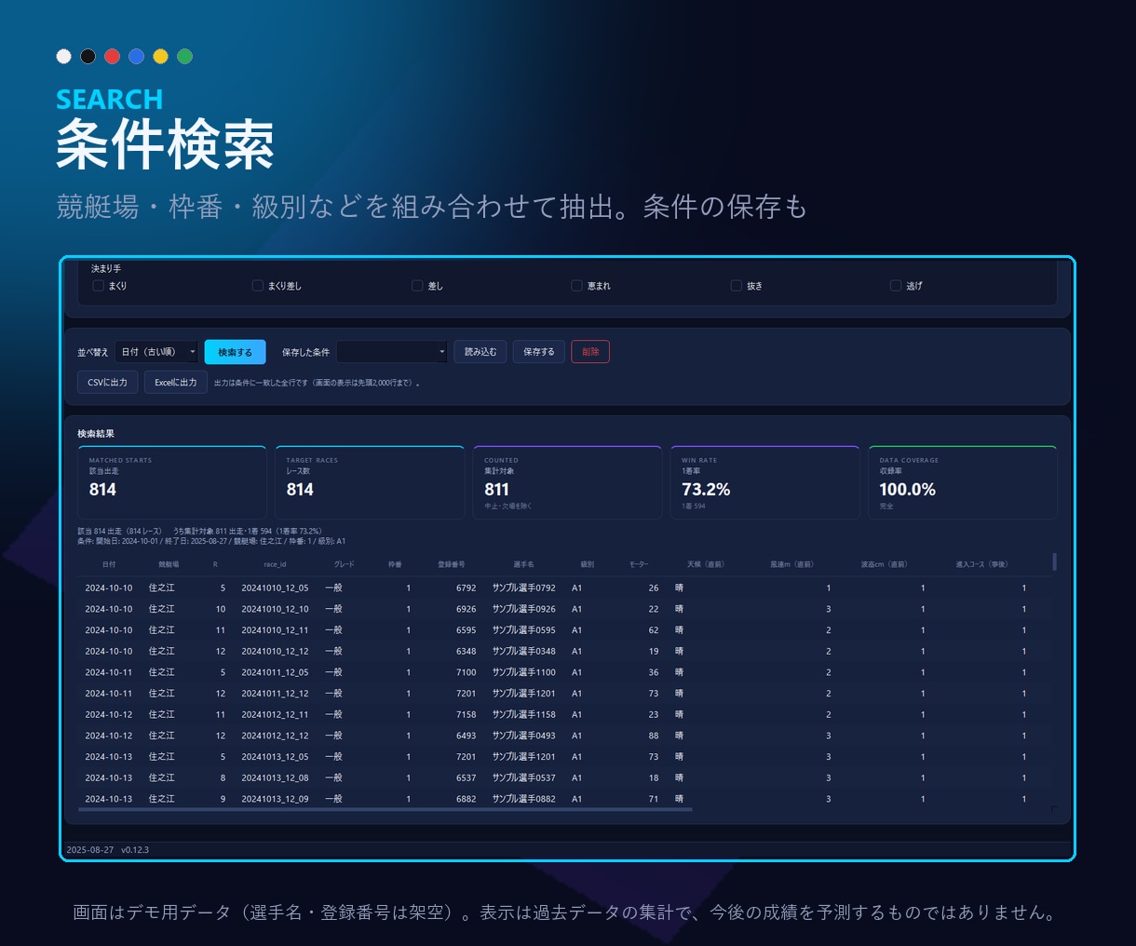Click registration number 6926
The height and width of the screenshot is (946, 1136).
[x=466, y=609]
